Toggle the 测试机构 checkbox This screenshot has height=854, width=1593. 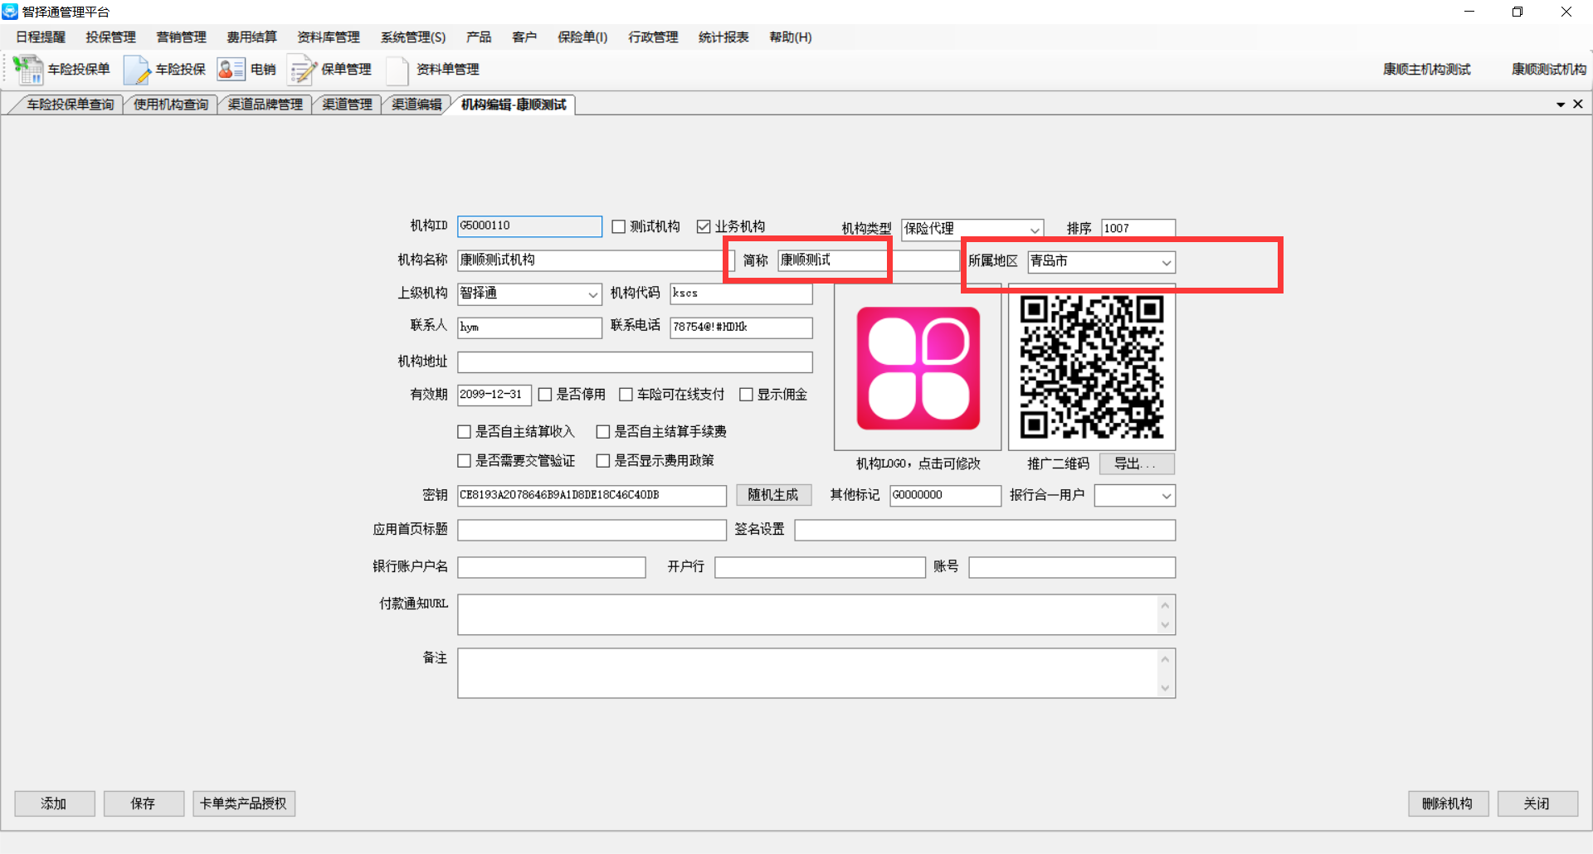[x=618, y=226]
